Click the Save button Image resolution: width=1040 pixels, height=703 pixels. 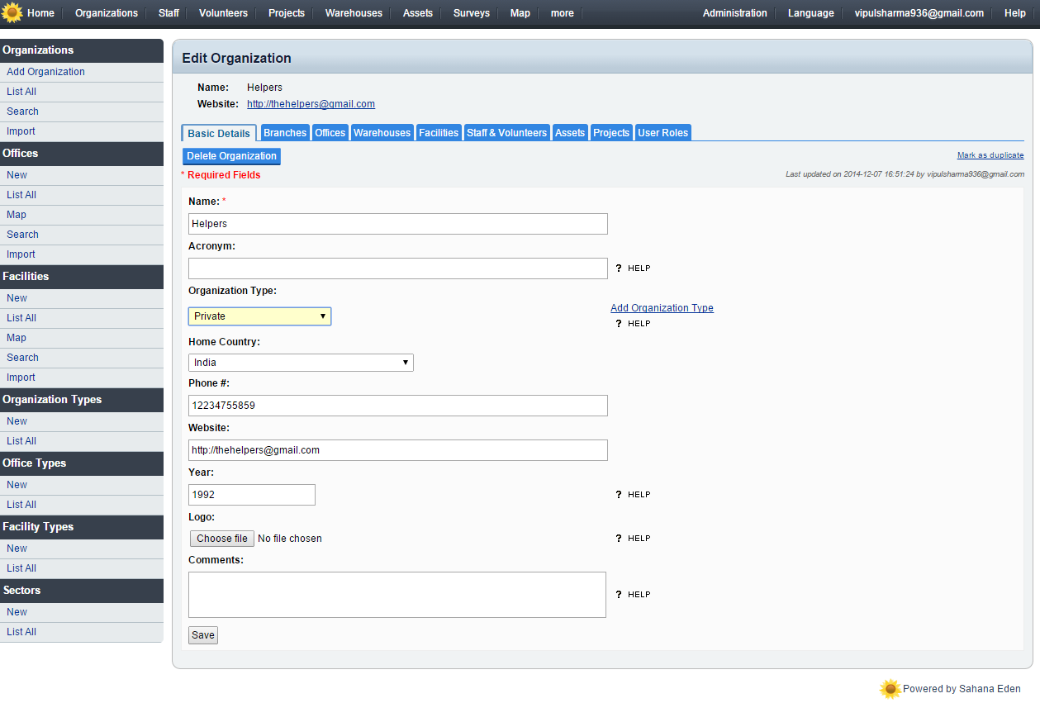[203, 635]
